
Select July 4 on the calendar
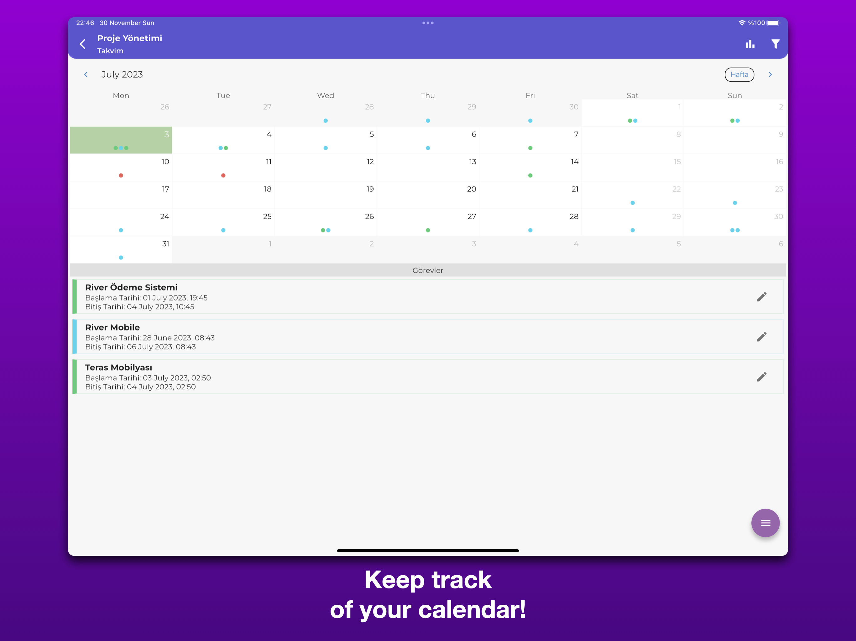click(x=223, y=140)
